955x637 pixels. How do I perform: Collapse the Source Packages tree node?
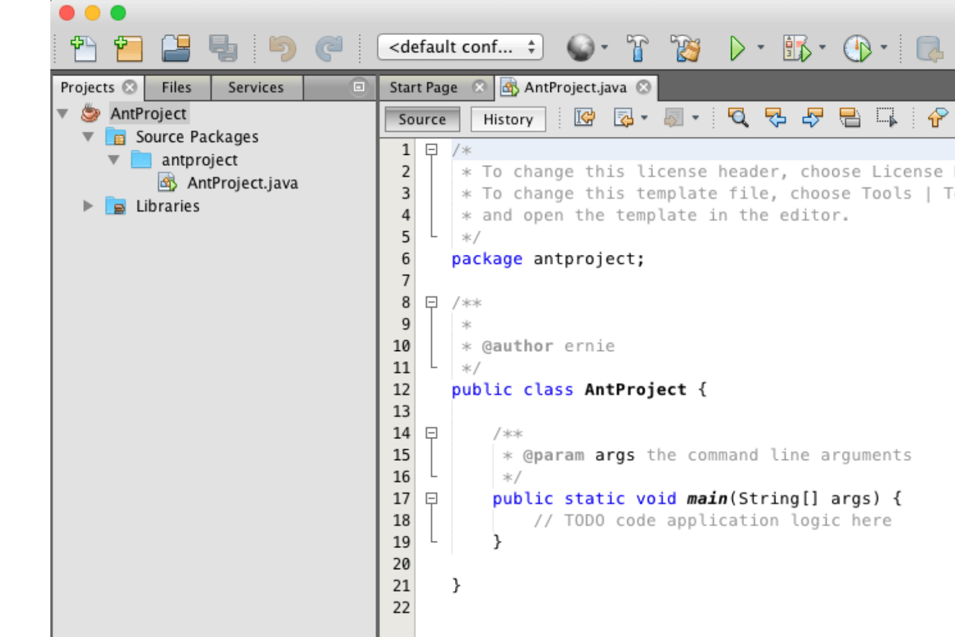pos(88,136)
